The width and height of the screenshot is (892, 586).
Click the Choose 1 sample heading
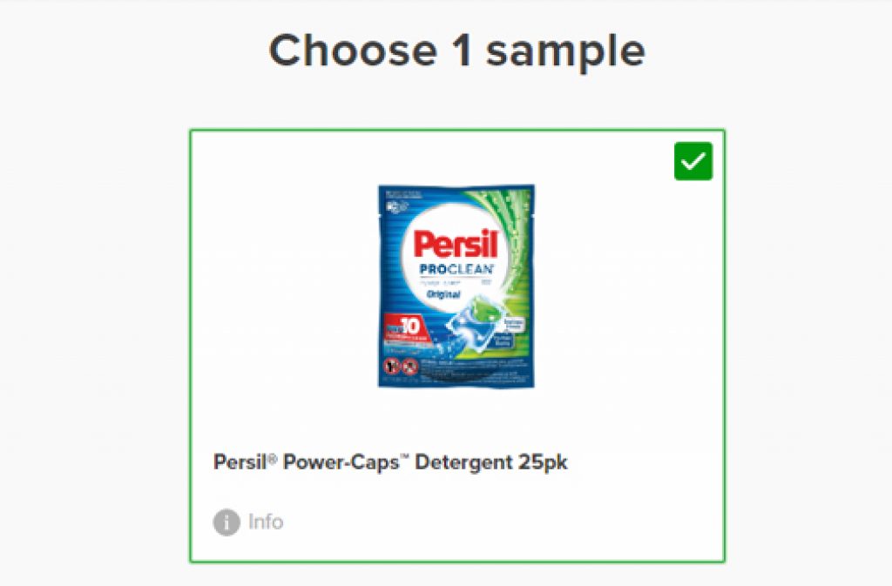click(x=456, y=51)
